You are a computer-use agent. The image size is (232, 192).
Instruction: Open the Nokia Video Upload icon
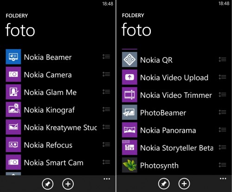click(x=129, y=77)
